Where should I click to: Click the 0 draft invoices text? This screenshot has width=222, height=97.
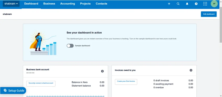tap(161, 81)
